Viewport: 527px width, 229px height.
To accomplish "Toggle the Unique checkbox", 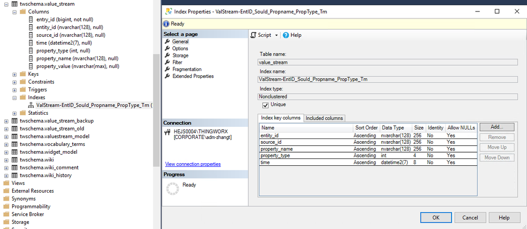I will click(x=265, y=105).
